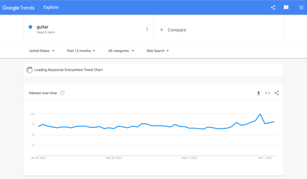
Task: Click the plus icon beside Compare
Action: point(161,30)
